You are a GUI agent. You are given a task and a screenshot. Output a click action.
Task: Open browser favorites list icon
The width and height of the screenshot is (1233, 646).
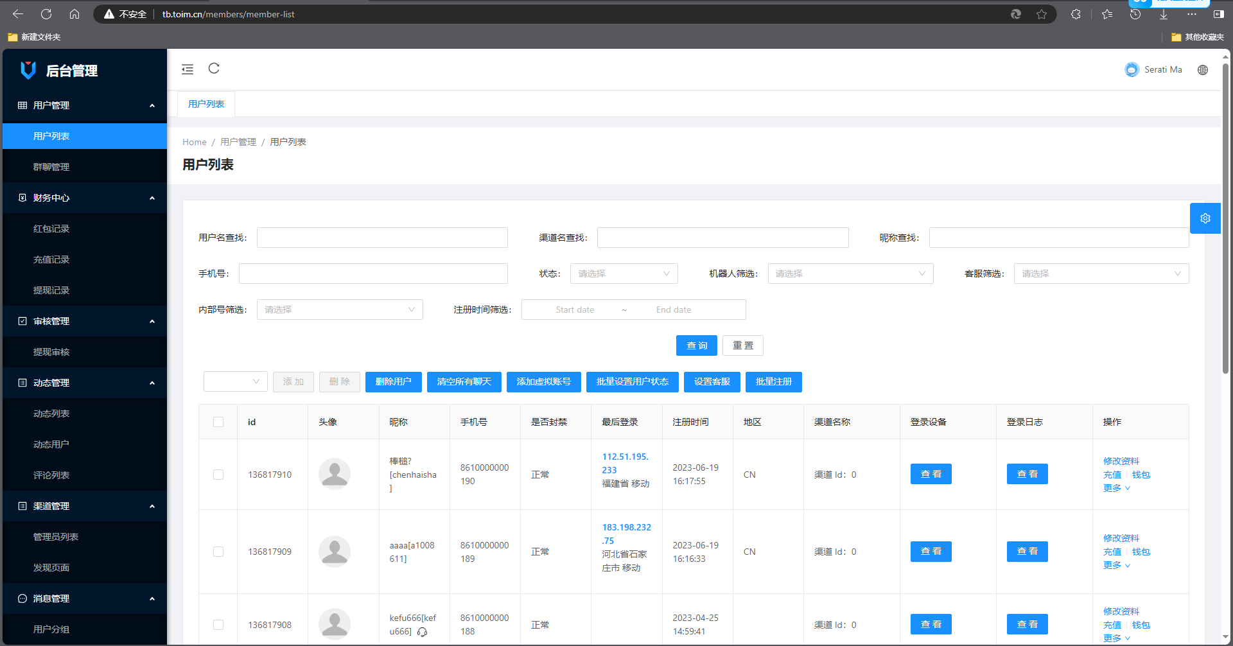click(1107, 14)
